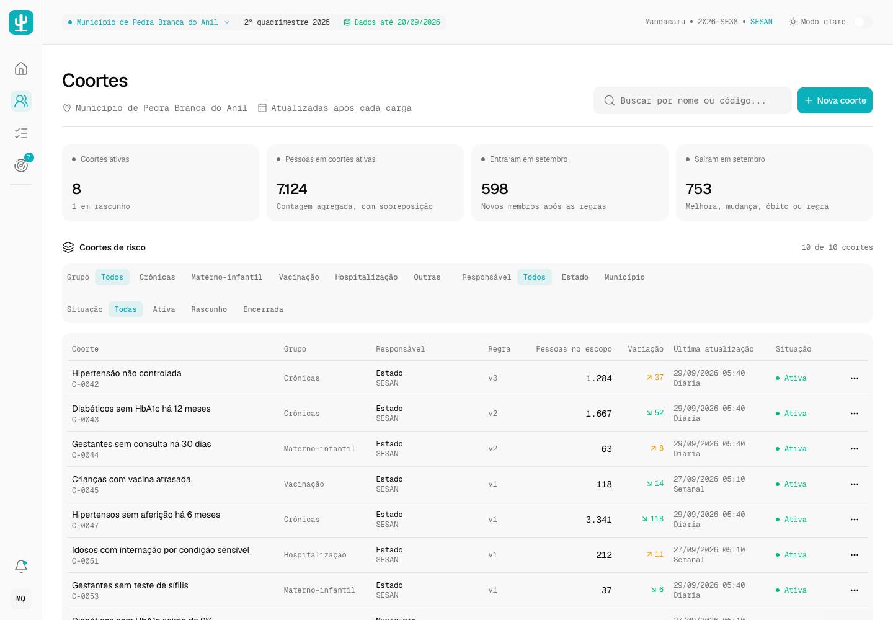The height and width of the screenshot is (620, 893).
Task: Click the Mandacaru cactus logo
Action: pos(21,22)
